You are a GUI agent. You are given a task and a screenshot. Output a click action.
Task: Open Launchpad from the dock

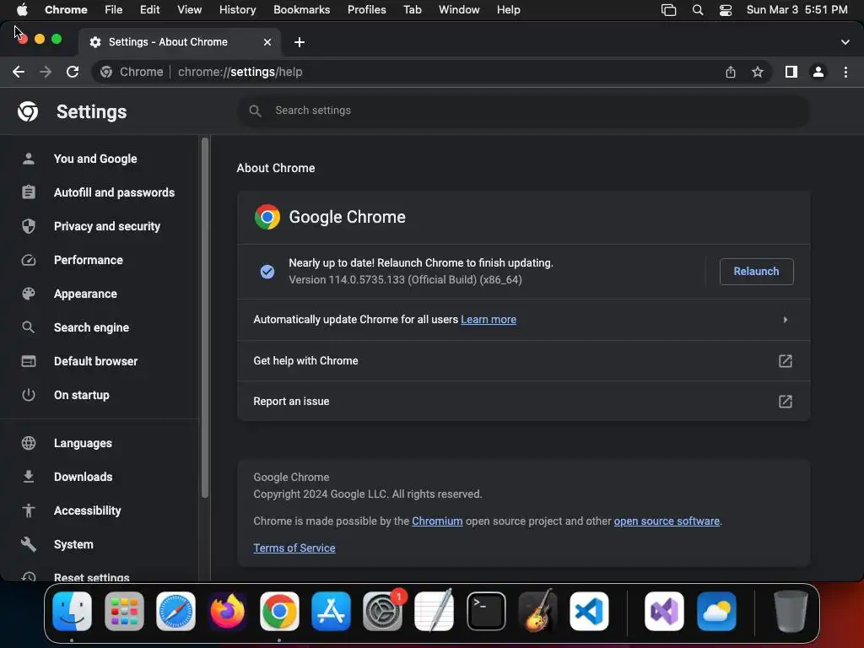(x=124, y=611)
